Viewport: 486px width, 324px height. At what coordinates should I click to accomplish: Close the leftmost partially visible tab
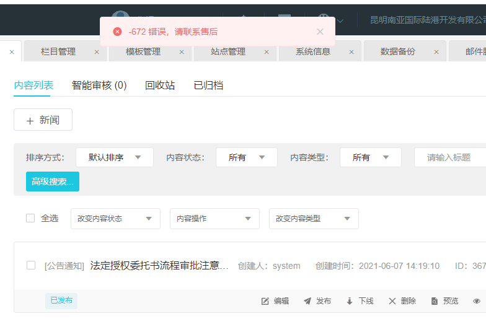12,52
